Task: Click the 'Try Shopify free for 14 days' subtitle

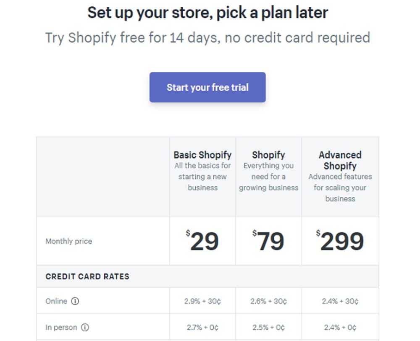Action: (207, 38)
